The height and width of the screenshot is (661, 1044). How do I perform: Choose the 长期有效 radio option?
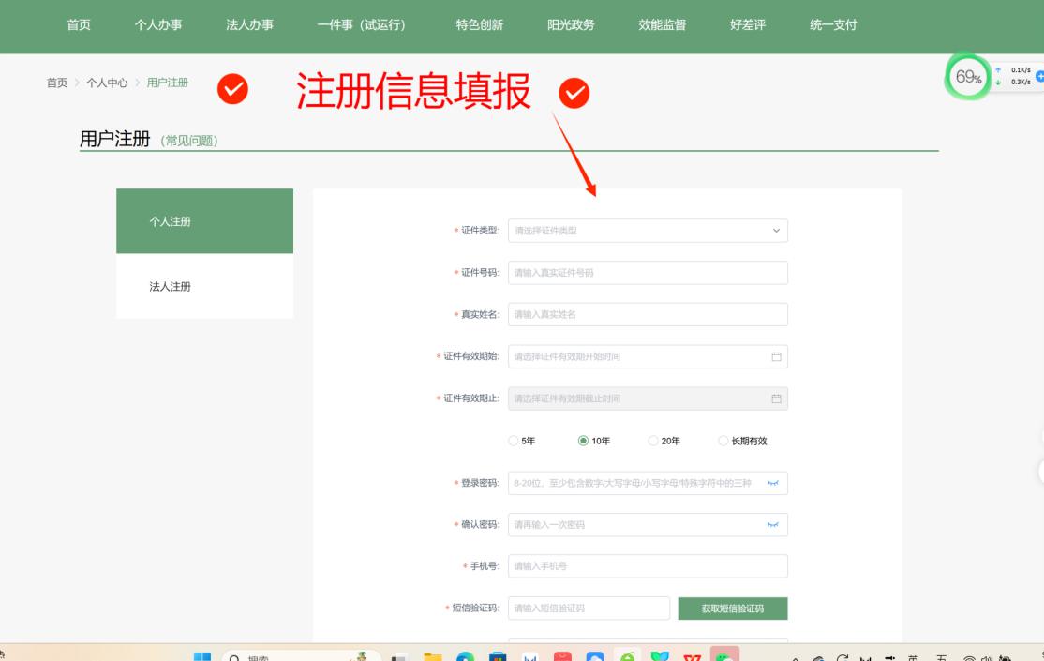click(723, 441)
